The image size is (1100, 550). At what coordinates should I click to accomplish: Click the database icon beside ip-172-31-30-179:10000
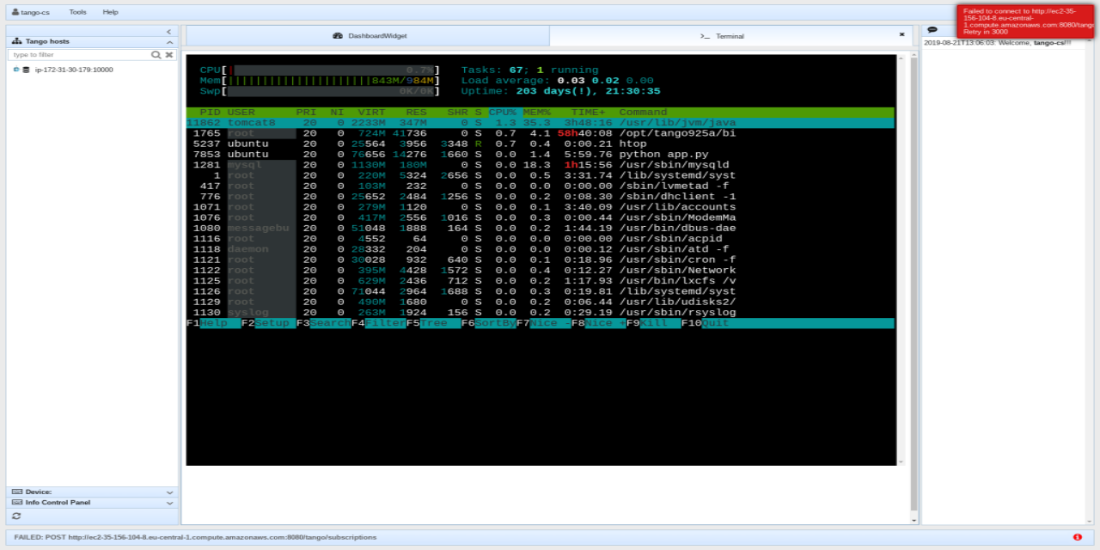(x=26, y=70)
